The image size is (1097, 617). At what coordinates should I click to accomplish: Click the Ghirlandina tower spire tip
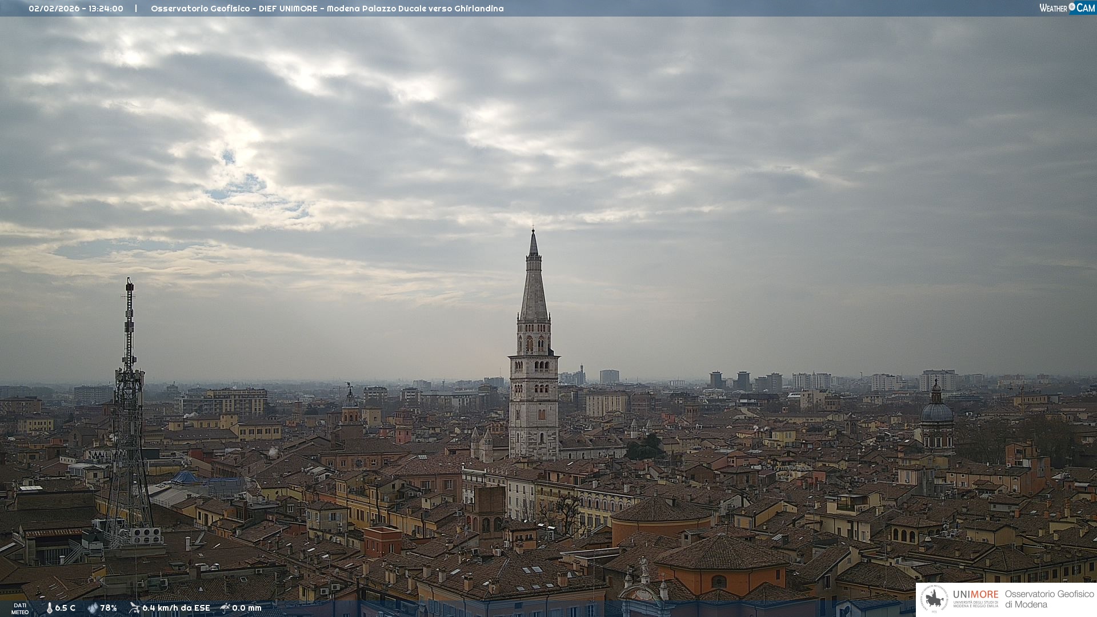(533, 232)
